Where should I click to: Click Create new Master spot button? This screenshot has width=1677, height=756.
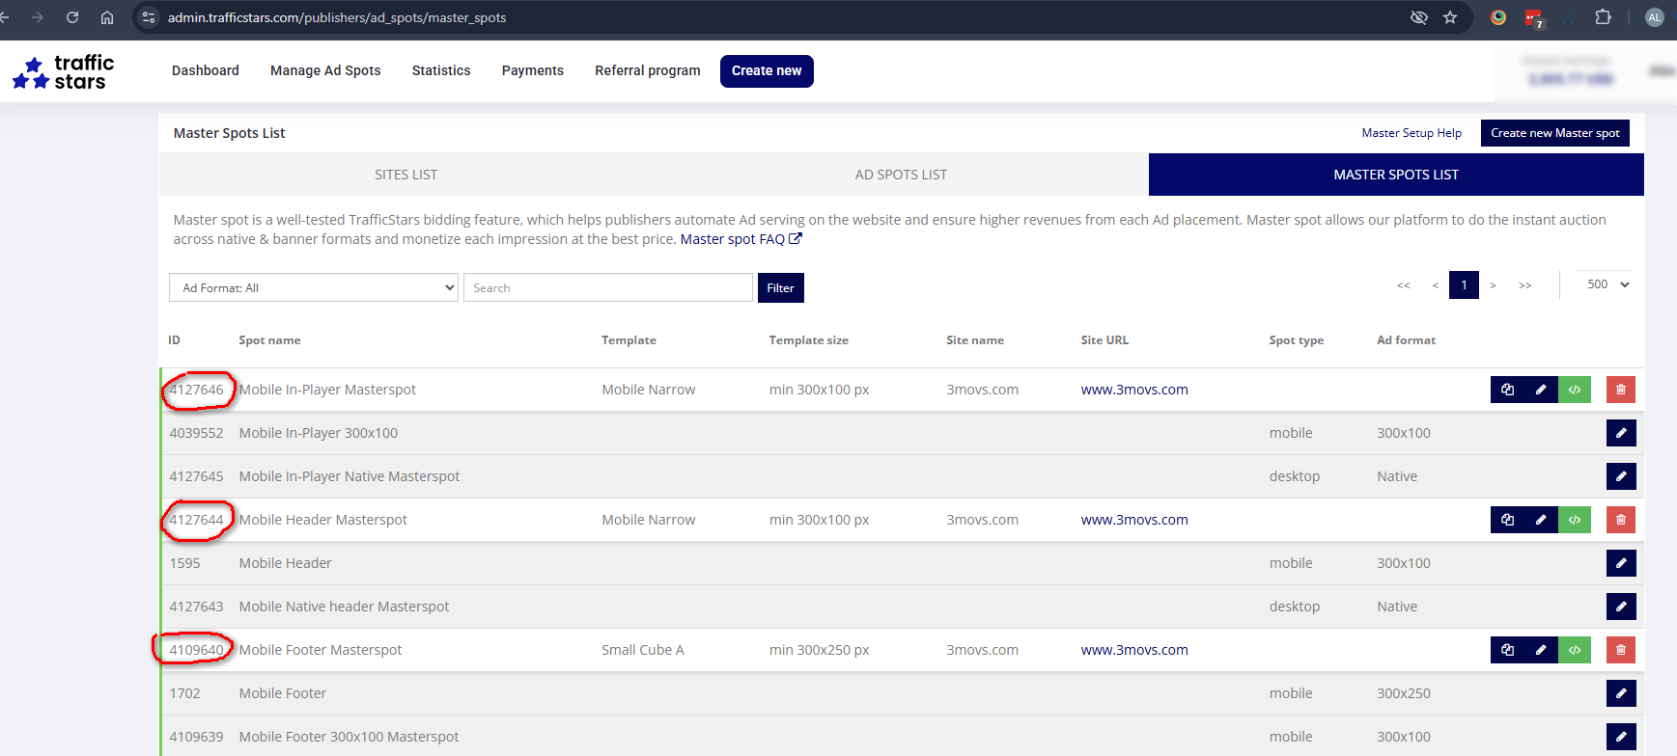1555,133
